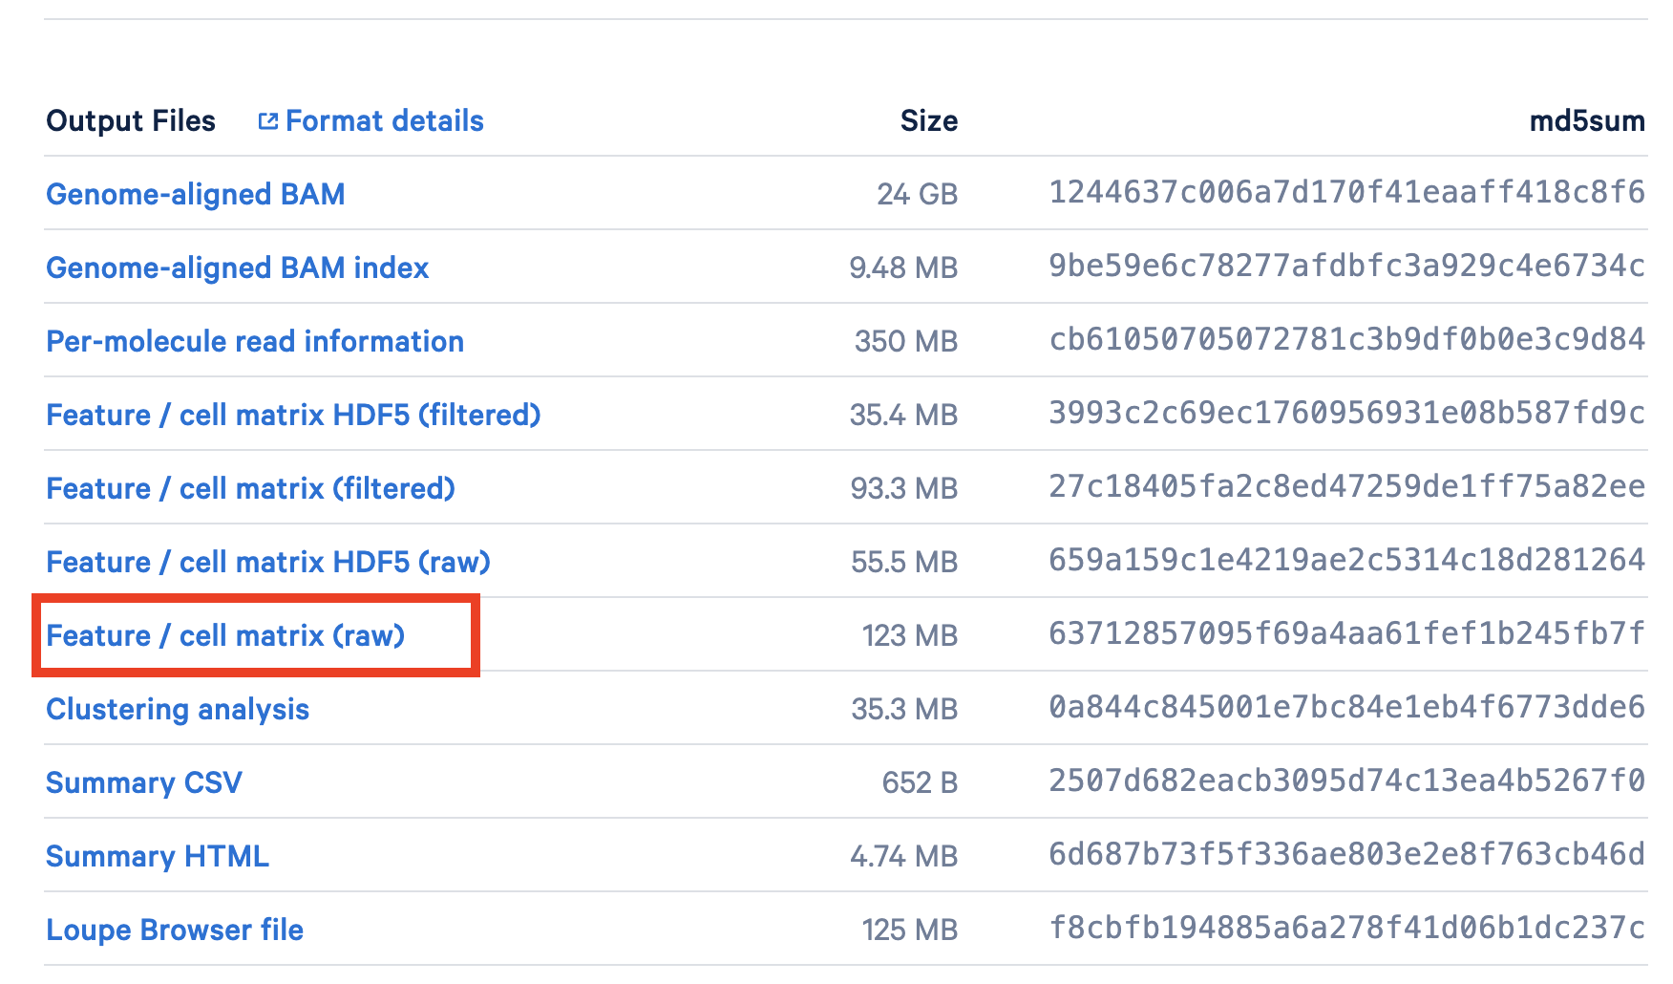This screenshot has width=1673, height=984.
Task: Download Feature / cell matrix HDF5 (filtered)
Action: pyautogui.click(x=292, y=415)
